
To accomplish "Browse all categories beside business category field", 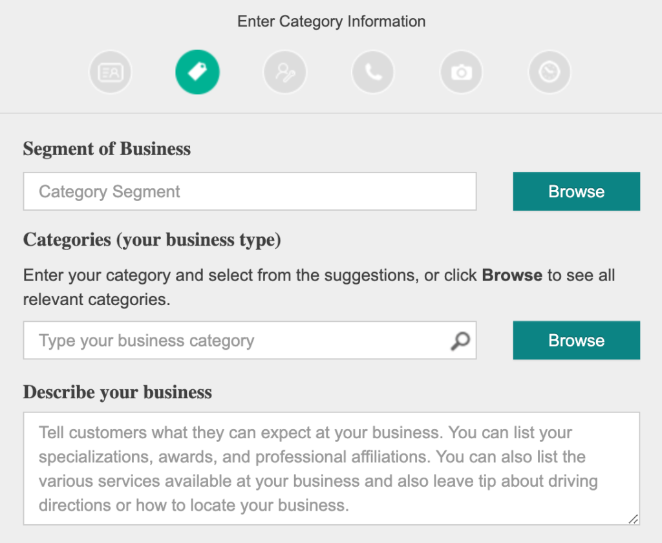I will click(x=576, y=340).
